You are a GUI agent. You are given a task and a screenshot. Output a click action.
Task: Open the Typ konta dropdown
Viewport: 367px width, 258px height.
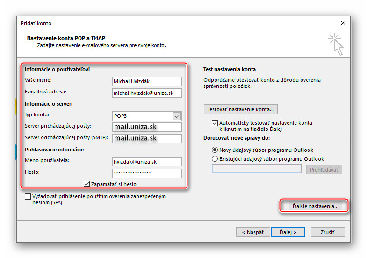click(x=177, y=116)
